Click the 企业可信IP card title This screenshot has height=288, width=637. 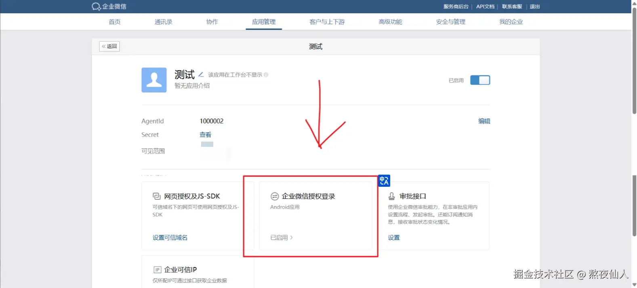click(x=180, y=270)
